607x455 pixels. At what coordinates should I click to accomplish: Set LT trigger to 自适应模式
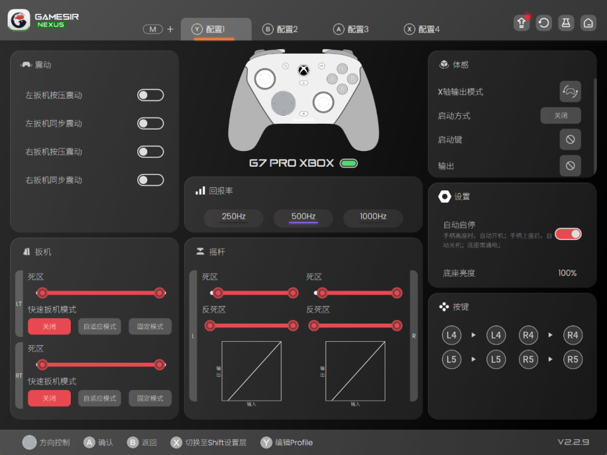point(99,327)
